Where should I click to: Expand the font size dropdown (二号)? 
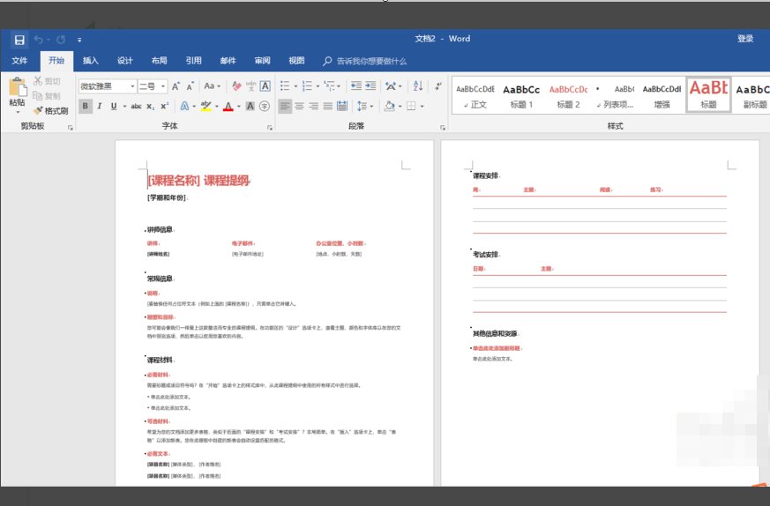tap(163, 86)
